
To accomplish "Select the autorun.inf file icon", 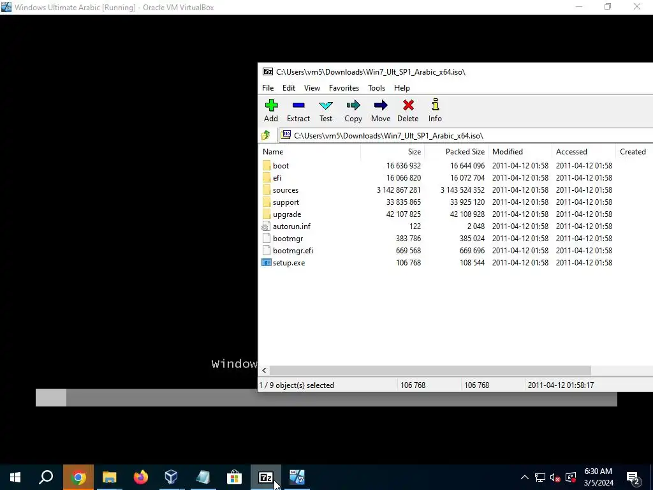I will [x=266, y=226].
